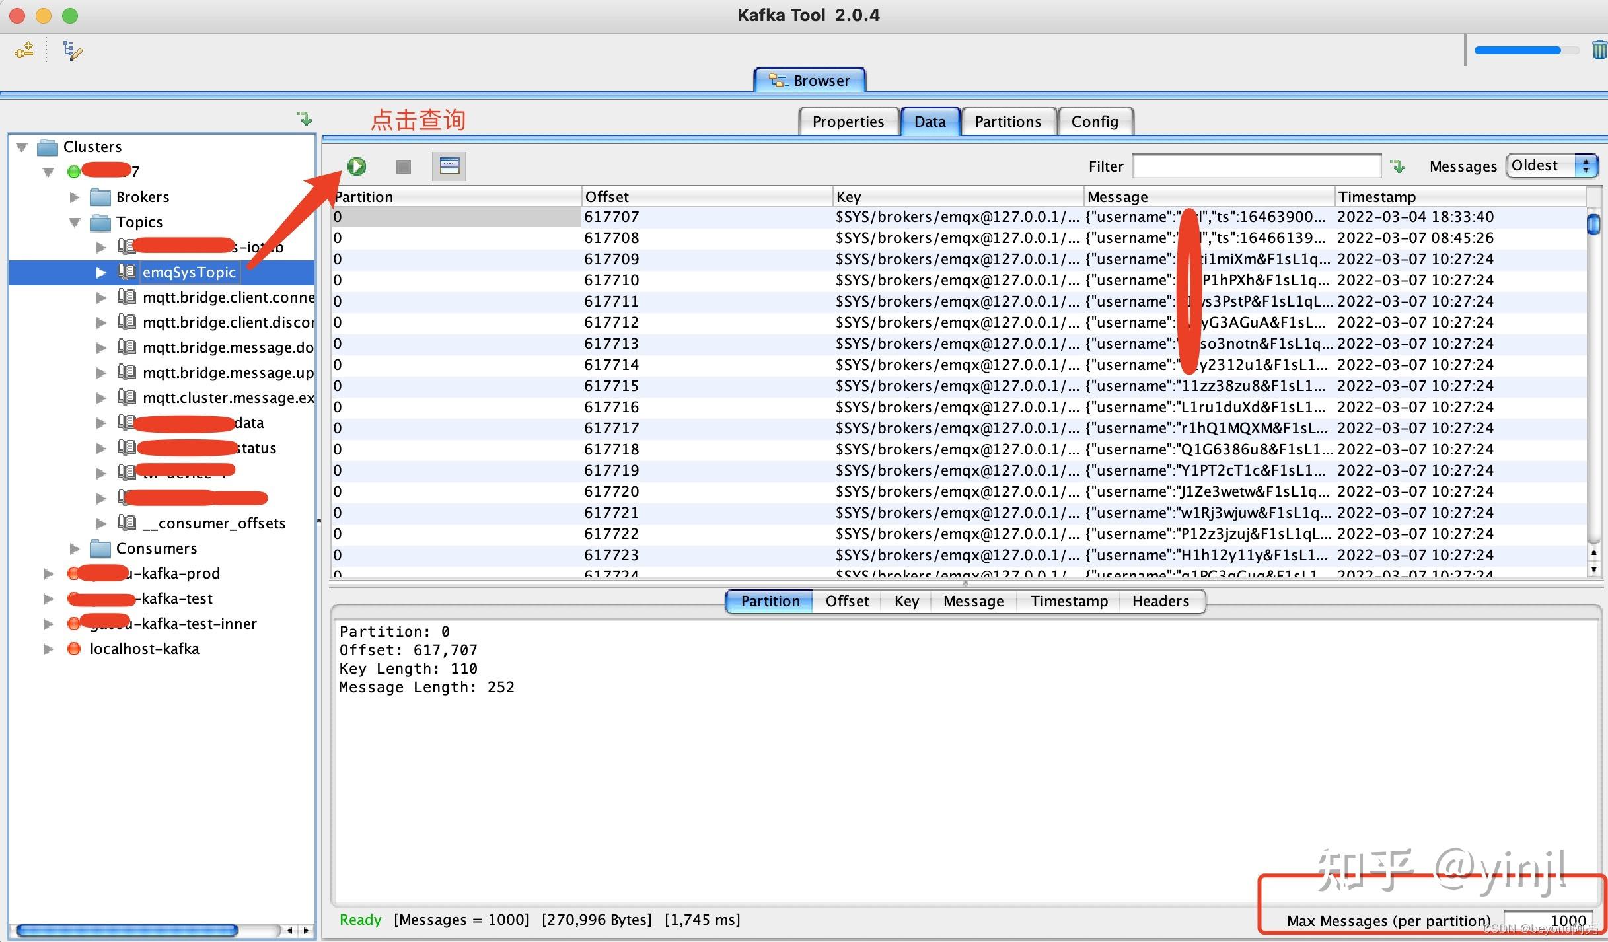Click the green apply filter arrow icon
1608x942 pixels.
1397,166
